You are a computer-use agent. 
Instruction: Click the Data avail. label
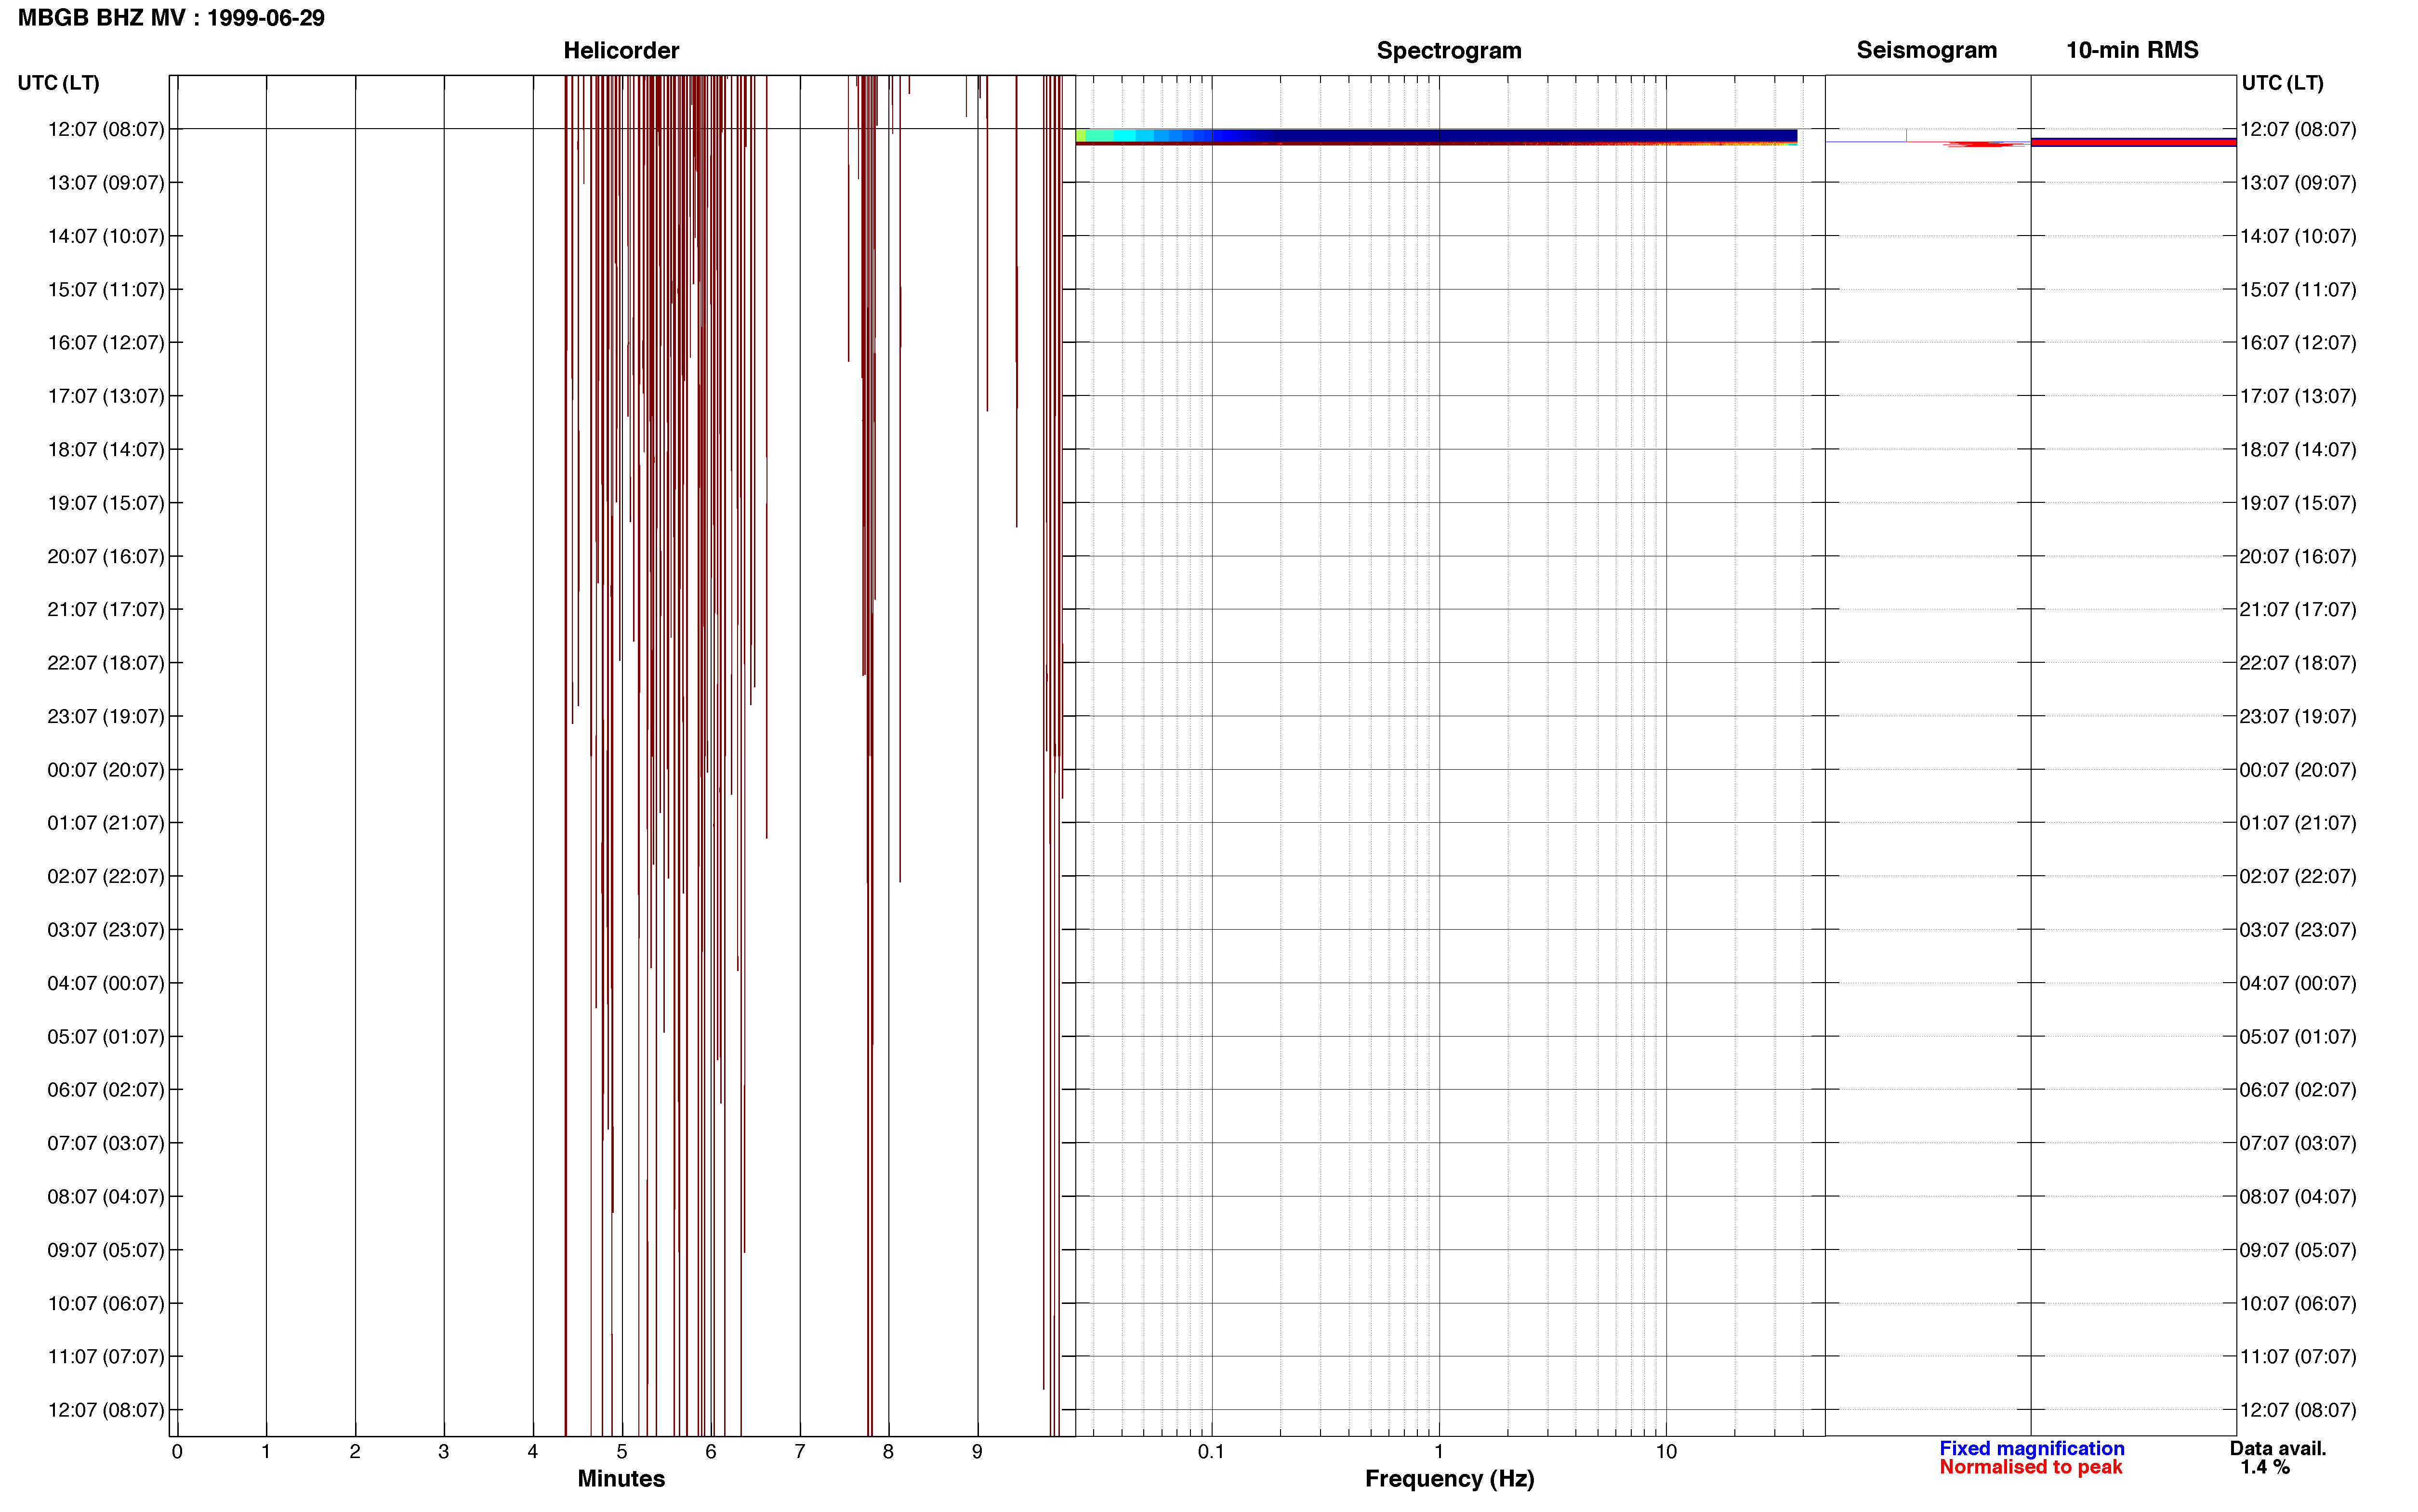(2278, 1448)
